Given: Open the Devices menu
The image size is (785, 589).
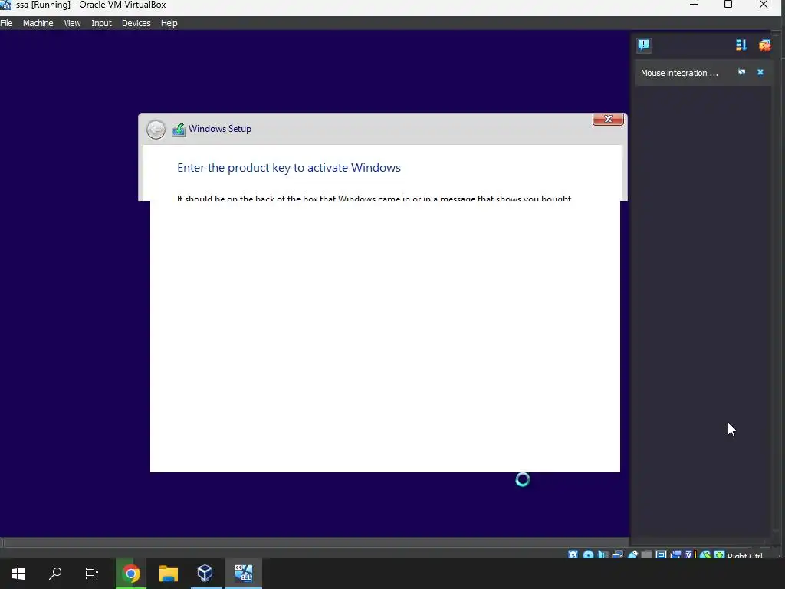Looking at the screenshot, I should pyautogui.click(x=136, y=23).
